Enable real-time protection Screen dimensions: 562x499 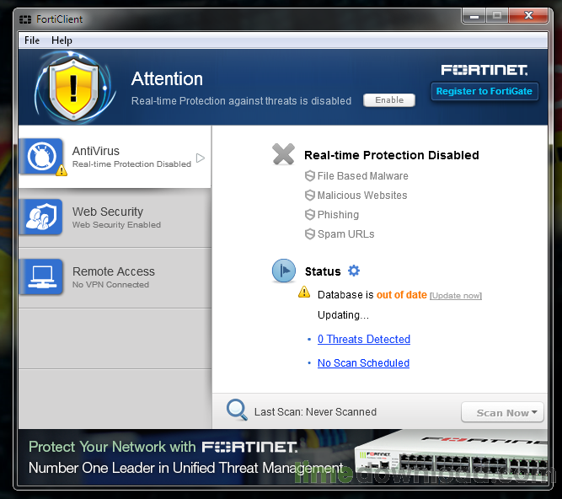point(389,100)
